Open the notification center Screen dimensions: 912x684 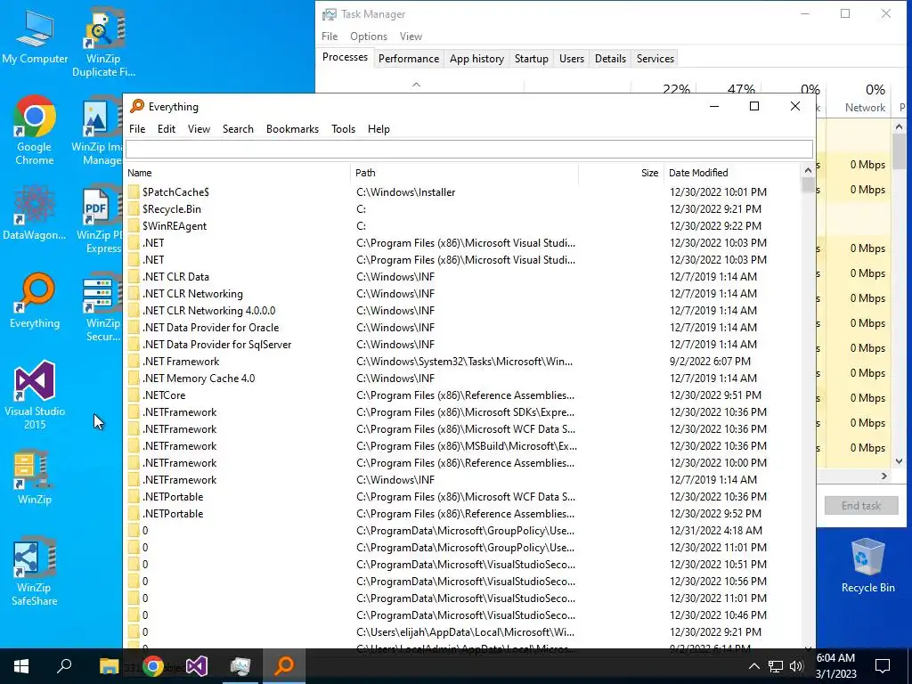point(883,666)
